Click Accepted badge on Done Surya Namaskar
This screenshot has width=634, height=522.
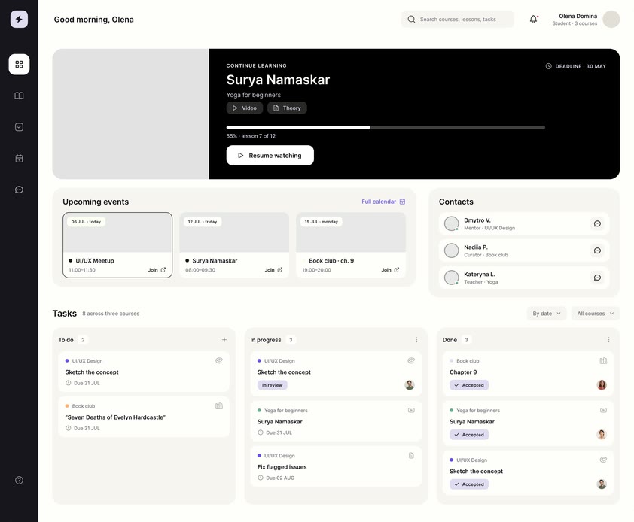(469, 435)
